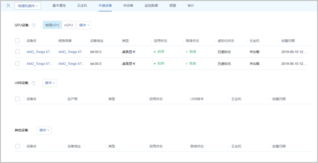This screenshot has height=163, width=318.
Task: Select the vGPU toggle button
Action: pyautogui.click(x=68, y=25)
